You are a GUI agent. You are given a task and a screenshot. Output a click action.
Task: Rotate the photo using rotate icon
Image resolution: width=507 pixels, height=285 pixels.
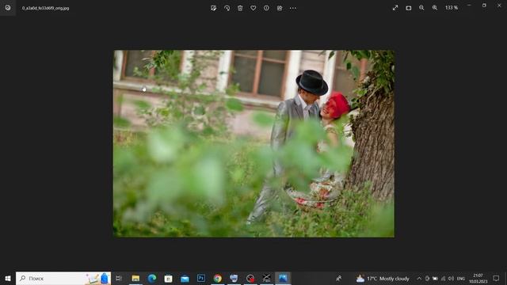(x=227, y=8)
